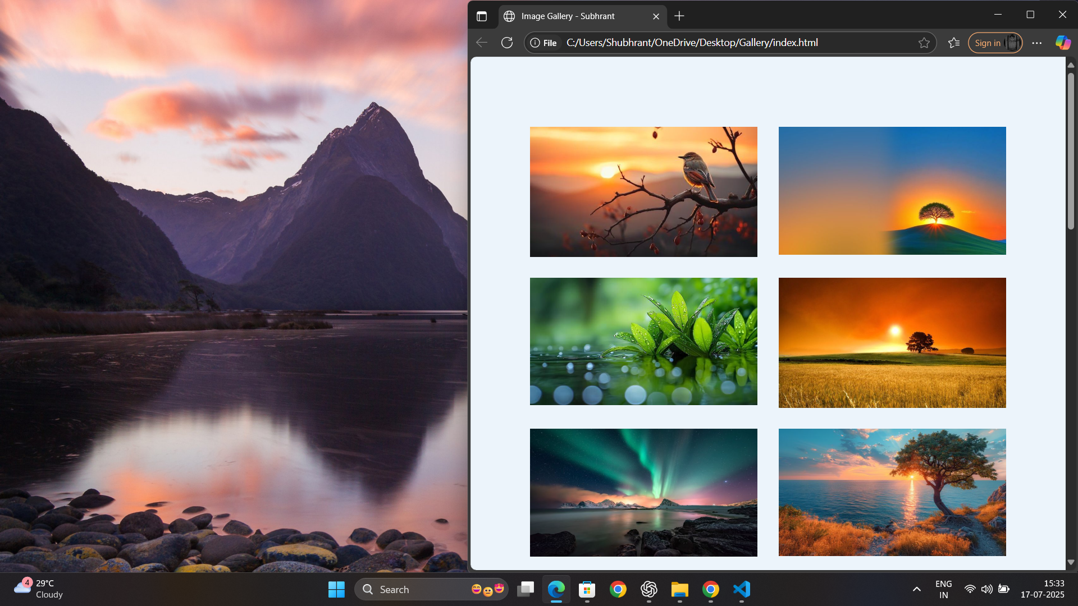Click the page scrollbar down arrow
This screenshot has width=1078, height=606.
(1071, 562)
